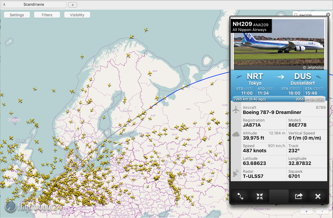Click radar source T-ULSS7
The height and width of the screenshot is (218, 333).
[x=253, y=176]
